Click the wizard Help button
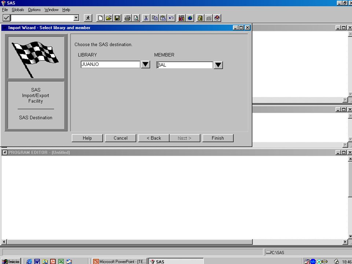 click(x=87, y=138)
